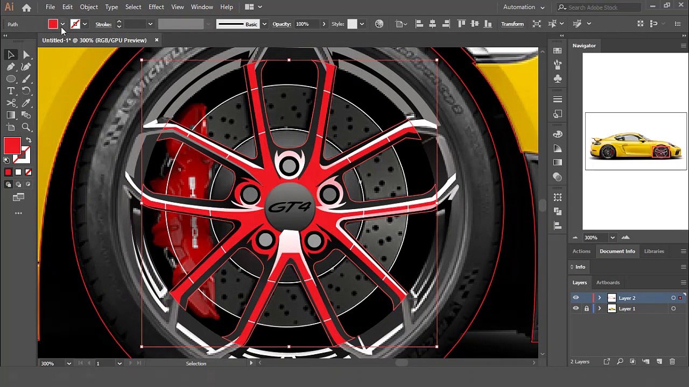Click Locate Object magnifier in Layers

(x=620, y=362)
